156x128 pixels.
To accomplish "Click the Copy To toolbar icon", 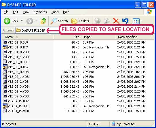I will (107, 21).
